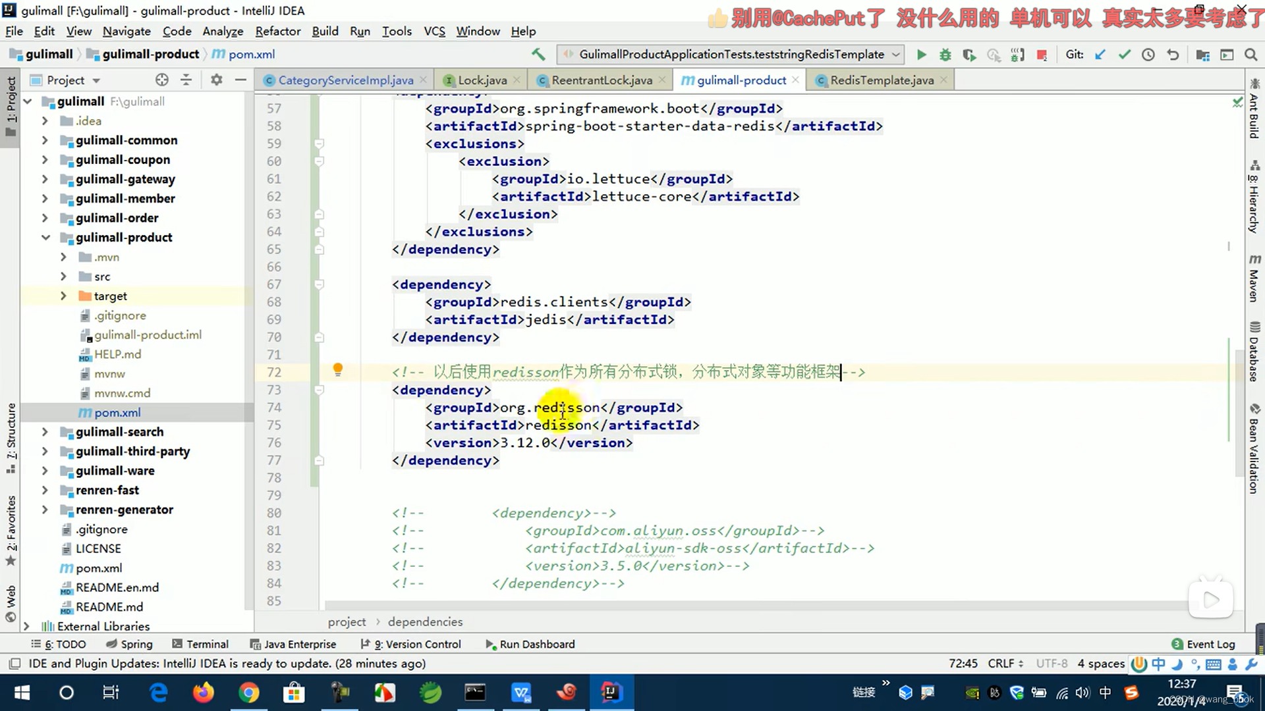Stop the running process
Screen dimensions: 1265x711
1042,55
